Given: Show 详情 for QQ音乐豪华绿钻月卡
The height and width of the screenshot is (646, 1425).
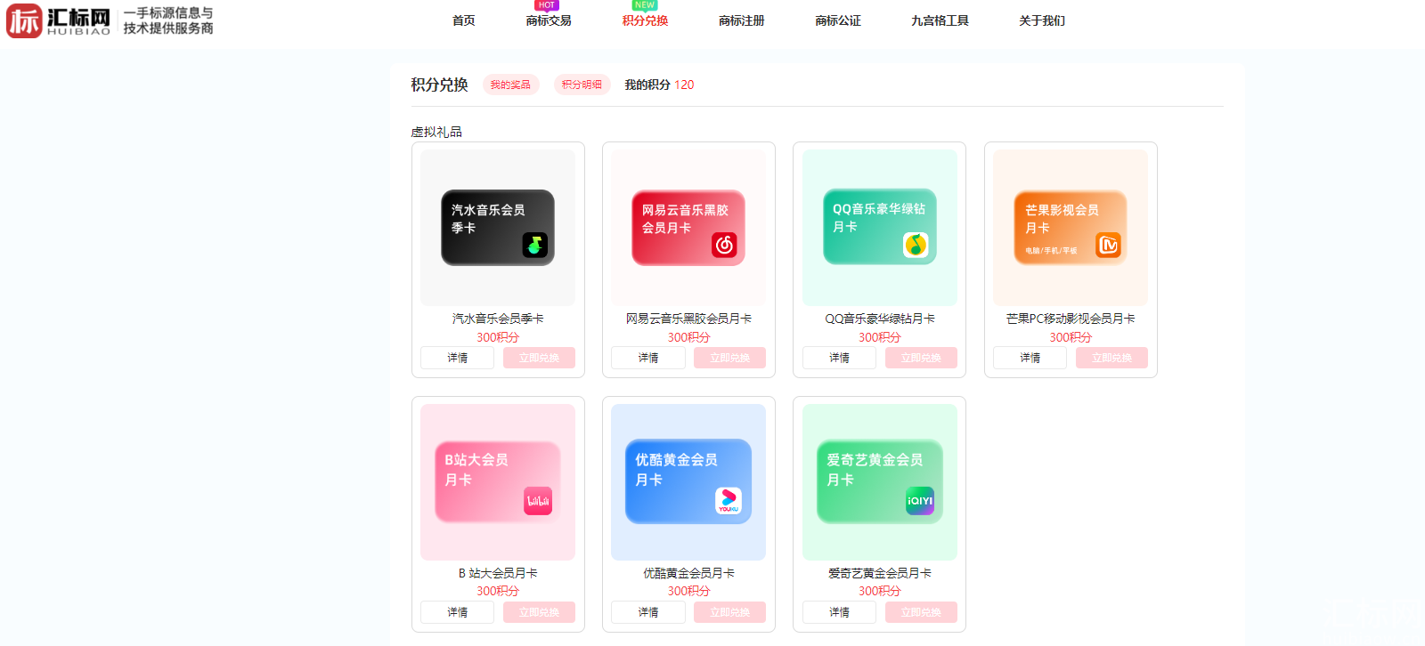Looking at the screenshot, I should point(840,358).
